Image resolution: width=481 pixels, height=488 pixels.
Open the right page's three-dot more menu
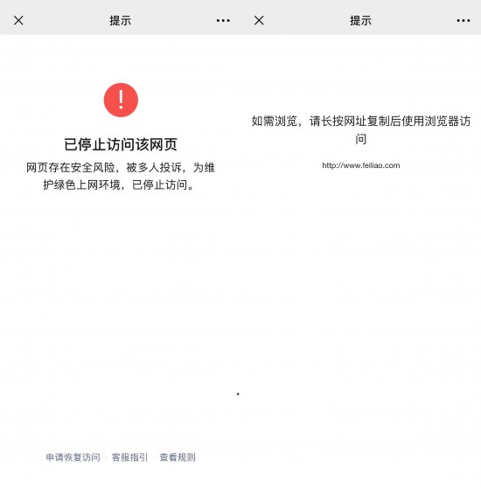tap(464, 20)
